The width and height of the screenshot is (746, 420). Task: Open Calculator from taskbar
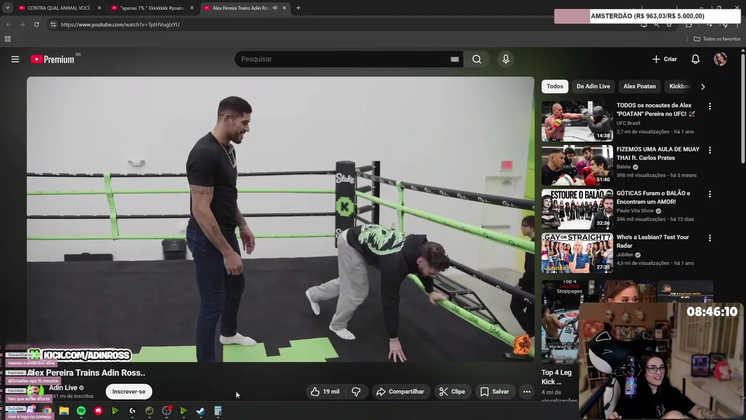click(217, 411)
